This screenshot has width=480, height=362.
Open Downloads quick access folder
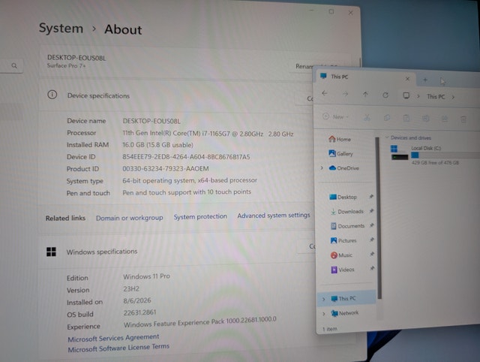click(x=346, y=211)
